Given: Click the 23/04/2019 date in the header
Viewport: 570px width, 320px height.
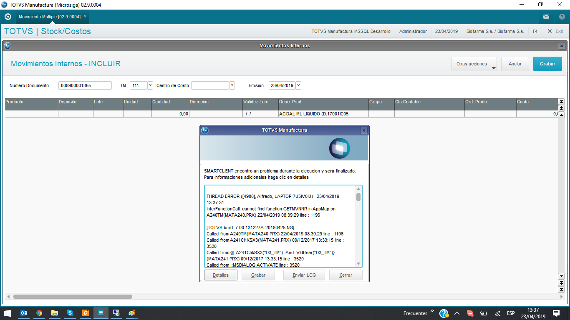Looking at the screenshot, I should 446,31.
